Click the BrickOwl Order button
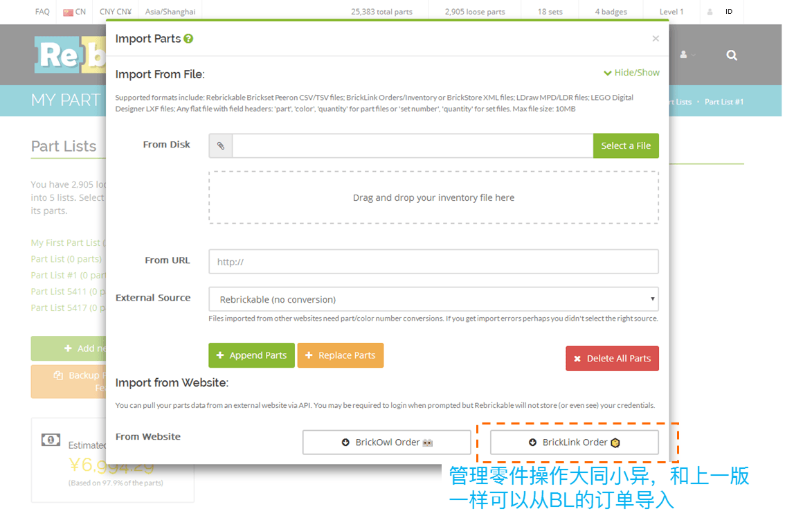 [386, 443]
